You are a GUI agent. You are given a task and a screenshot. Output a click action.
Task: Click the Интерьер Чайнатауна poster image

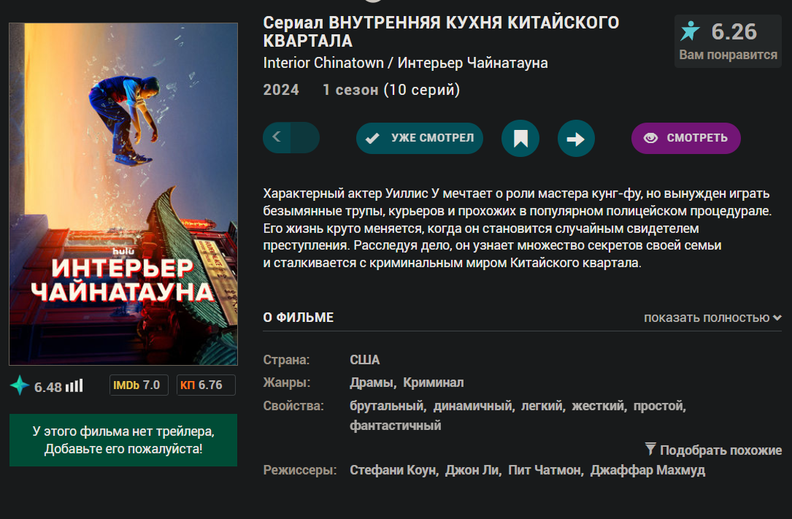coord(123,194)
